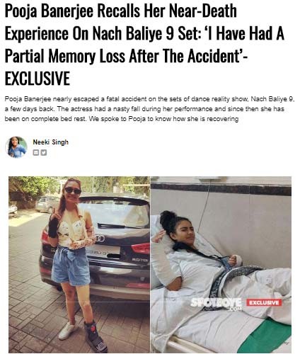The width and height of the screenshot is (300, 354).
Task: Click the black walking boot on foot
Action: pos(95,336)
